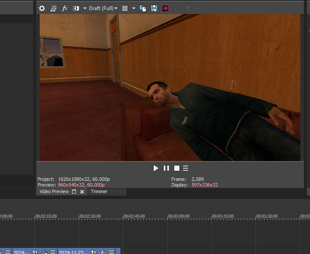Screen dimensions: 310x254
Task: Undock Video Preview with square toggle
Action: [x=74, y=192]
